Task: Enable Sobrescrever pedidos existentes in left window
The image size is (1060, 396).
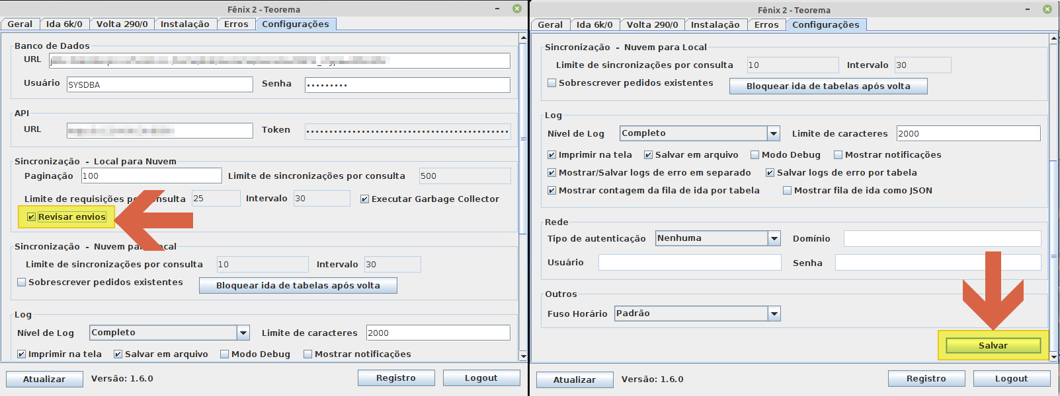Action: point(22,282)
